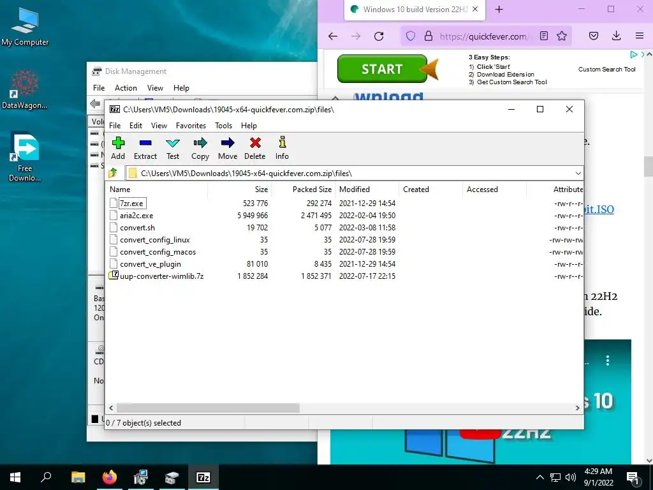Click the Accessed column header

click(494, 189)
